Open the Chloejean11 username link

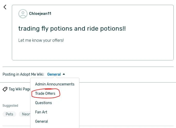coord(40,14)
